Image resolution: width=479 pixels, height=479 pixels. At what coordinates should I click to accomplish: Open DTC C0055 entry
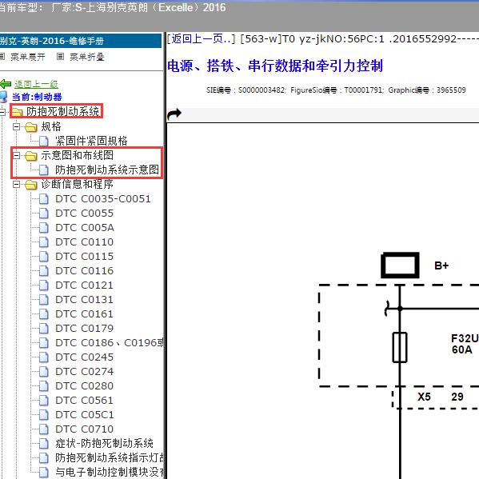click(x=85, y=214)
